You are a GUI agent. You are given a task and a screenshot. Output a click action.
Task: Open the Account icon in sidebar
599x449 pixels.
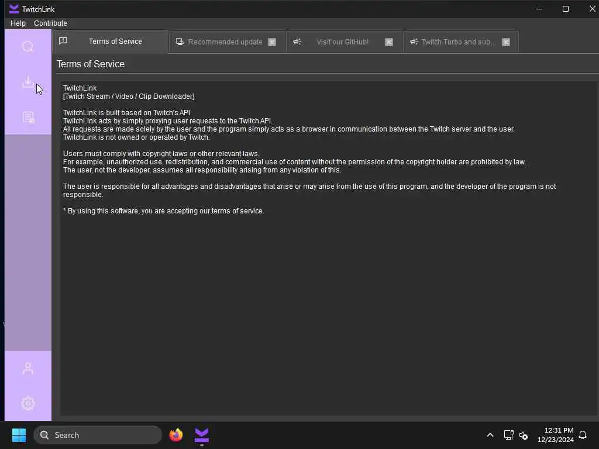tap(28, 368)
